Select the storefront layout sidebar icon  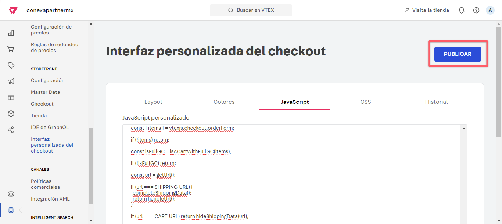pos(11,98)
